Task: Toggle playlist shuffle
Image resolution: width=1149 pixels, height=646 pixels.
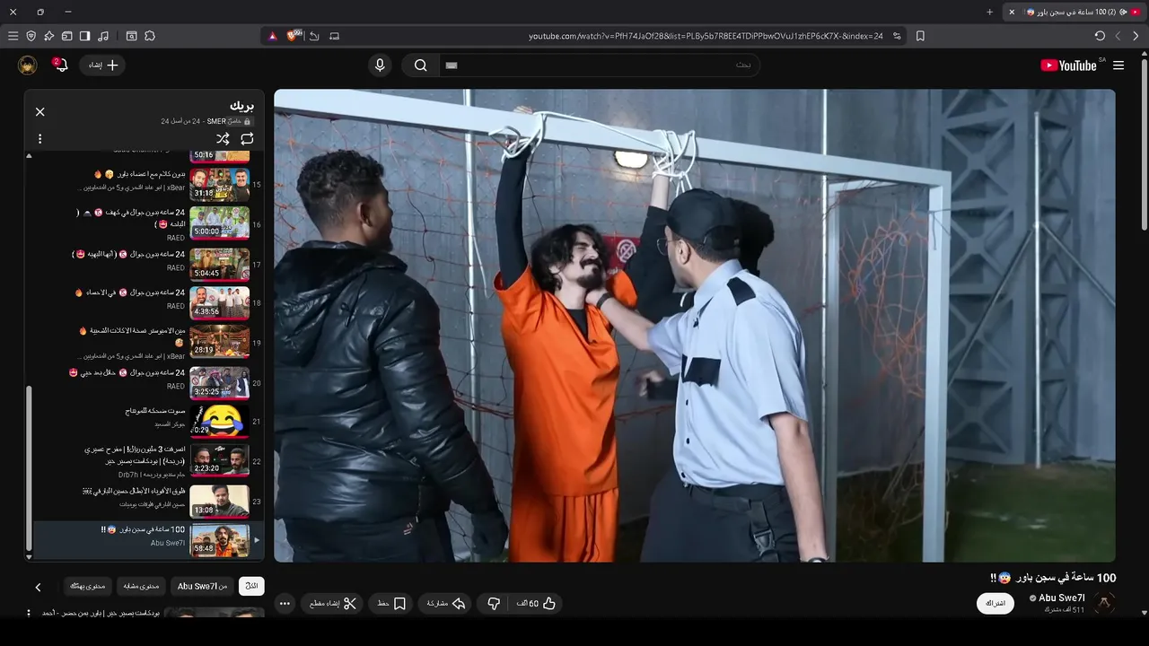Action: pyautogui.click(x=223, y=138)
